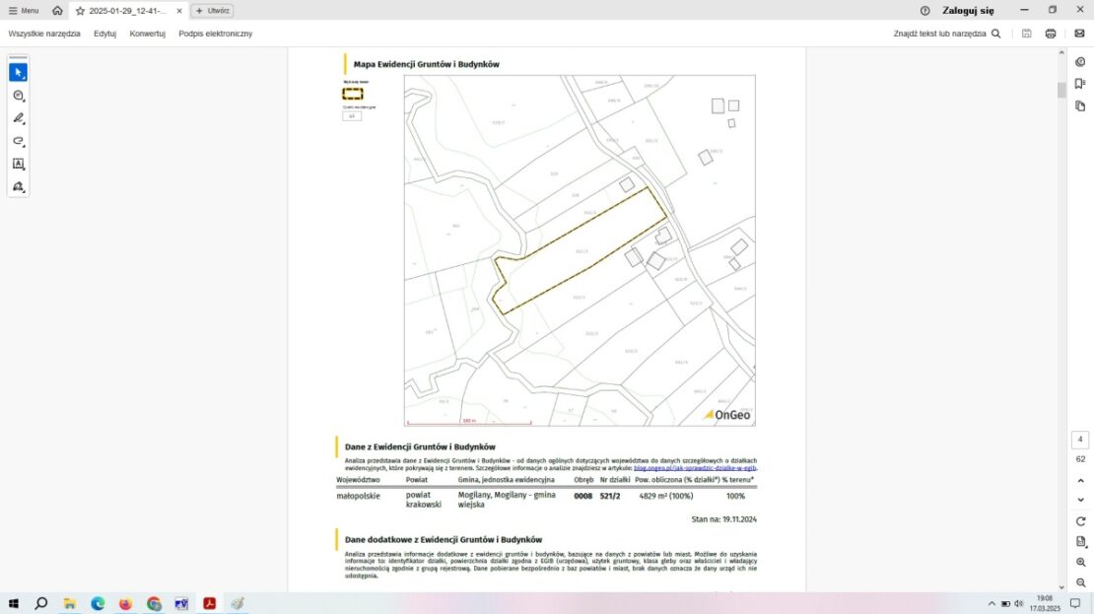Click the save file icon
This screenshot has height=614, width=1094.
1026,34
